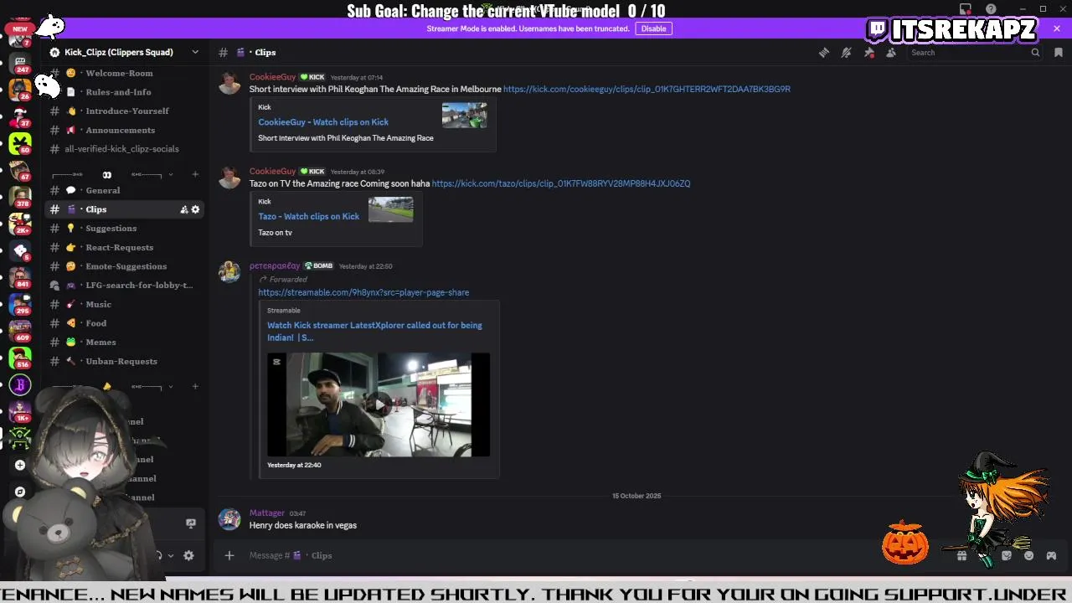Expand audio device options chevron
Screen dimensions: 1072x603
[171, 555]
